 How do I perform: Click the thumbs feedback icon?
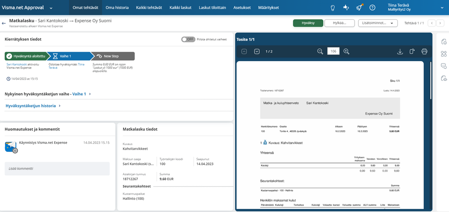pos(346,8)
